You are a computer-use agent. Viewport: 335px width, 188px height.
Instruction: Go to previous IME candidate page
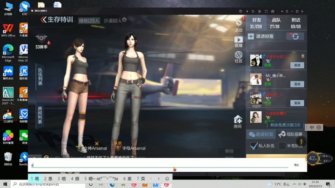[151, 179]
